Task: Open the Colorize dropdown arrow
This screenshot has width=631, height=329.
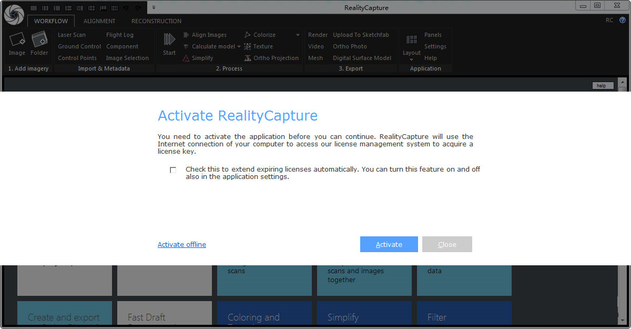Action: (298, 35)
